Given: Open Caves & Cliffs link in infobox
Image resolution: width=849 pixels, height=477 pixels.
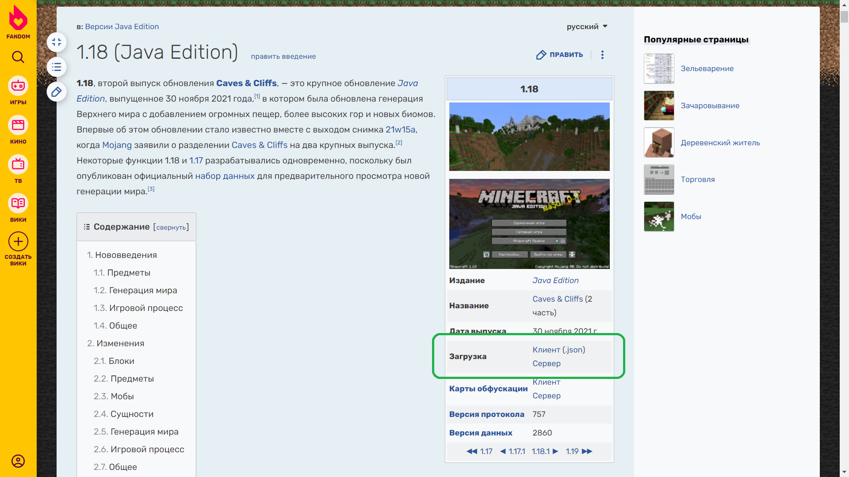Looking at the screenshot, I should pyautogui.click(x=558, y=299).
